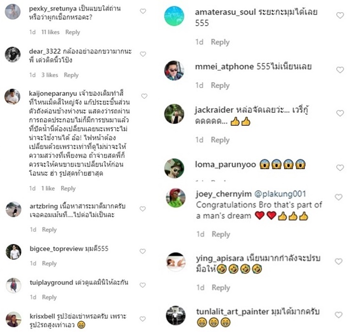View the 3 likes on dear_3322 comment
This screenshot has height=332, width=357.
pos(49,75)
